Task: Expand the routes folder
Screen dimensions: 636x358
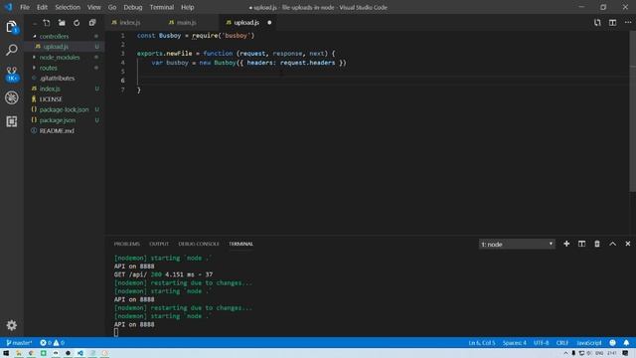Action: pyautogui.click(x=35, y=68)
